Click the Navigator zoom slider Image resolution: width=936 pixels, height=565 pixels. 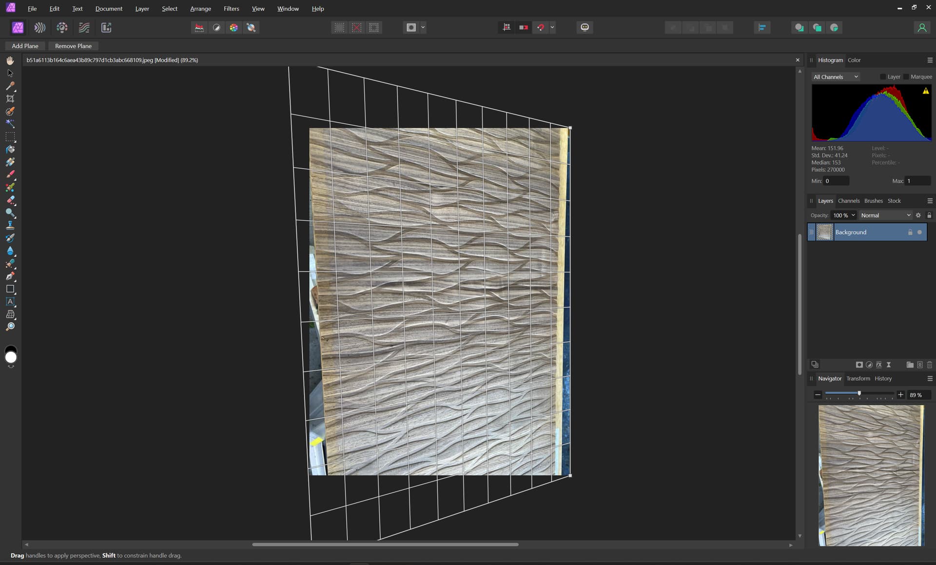click(x=859, y=393)
